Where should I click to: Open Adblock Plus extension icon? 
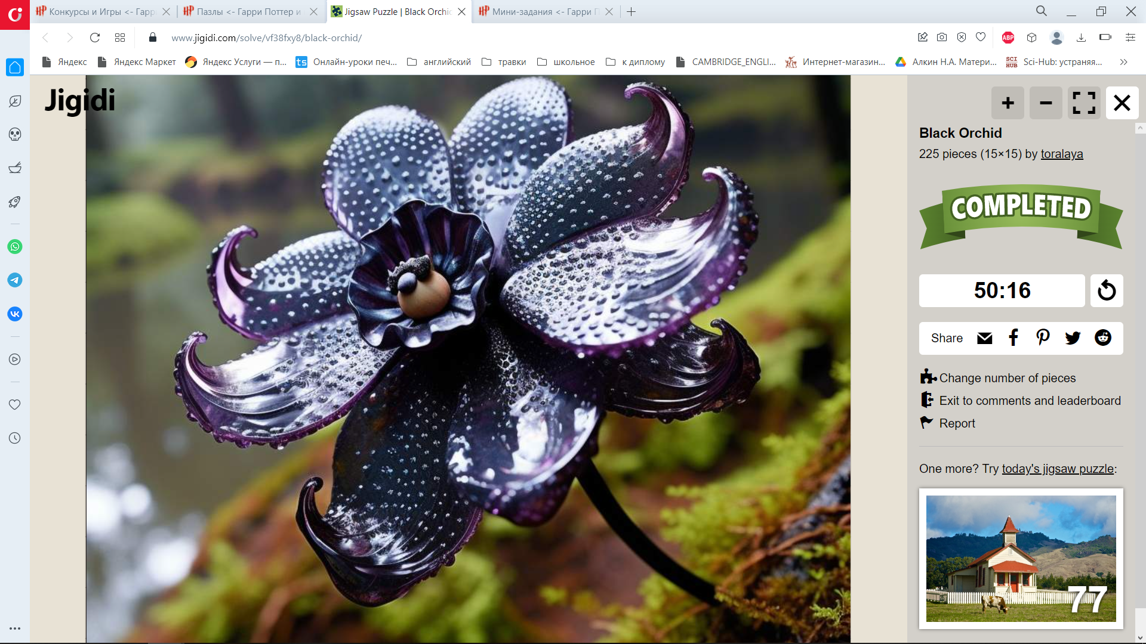(1008, 38)
